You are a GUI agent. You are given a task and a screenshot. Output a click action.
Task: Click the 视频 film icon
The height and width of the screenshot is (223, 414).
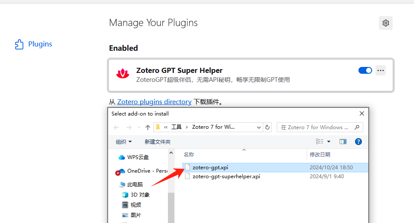click(125, 205)
